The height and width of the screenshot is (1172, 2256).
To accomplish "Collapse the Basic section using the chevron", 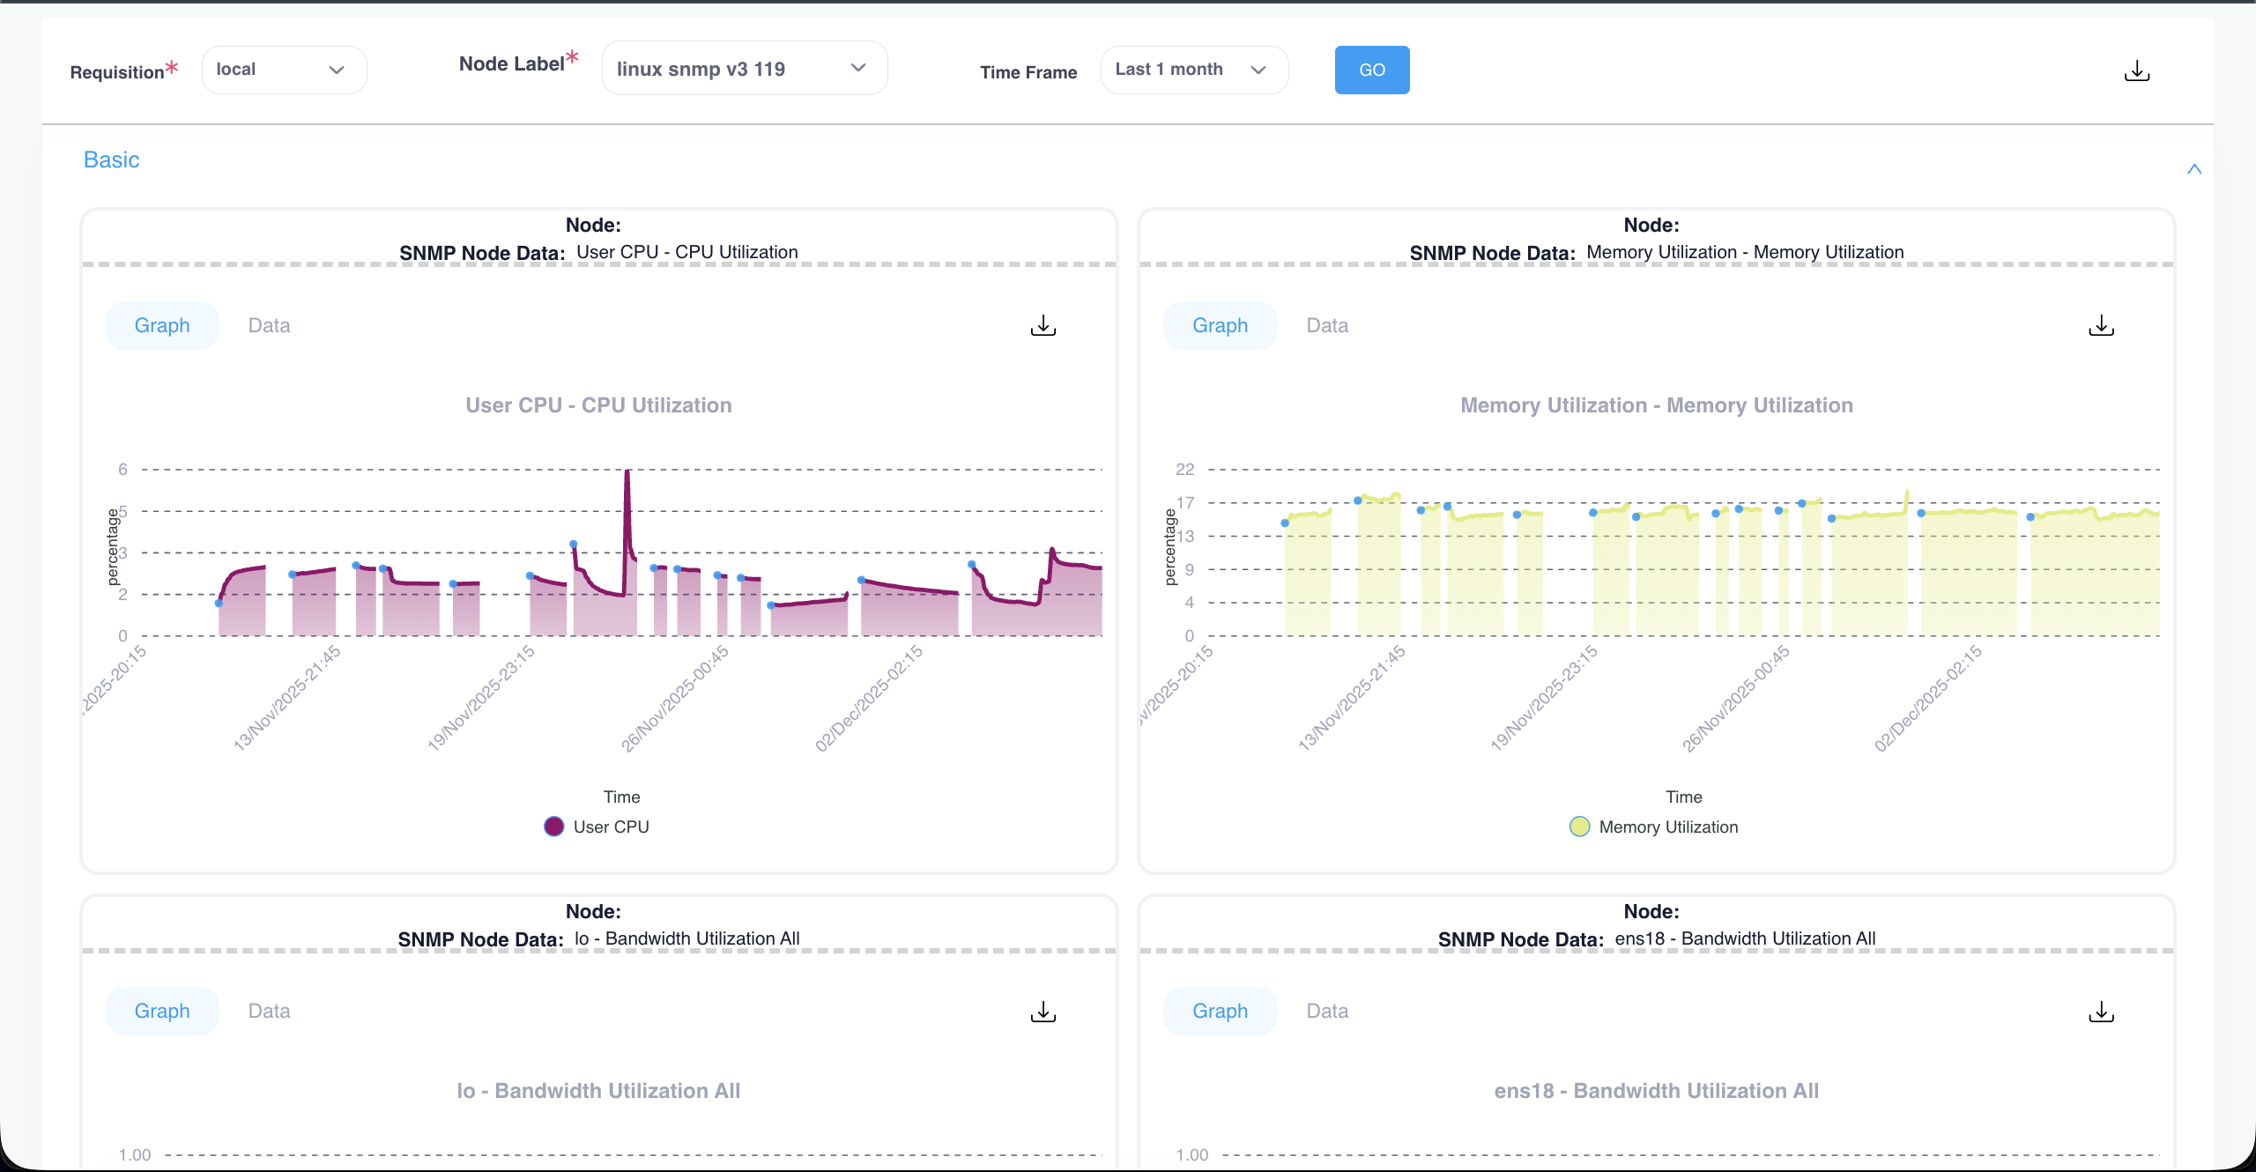I will 2194,169.
